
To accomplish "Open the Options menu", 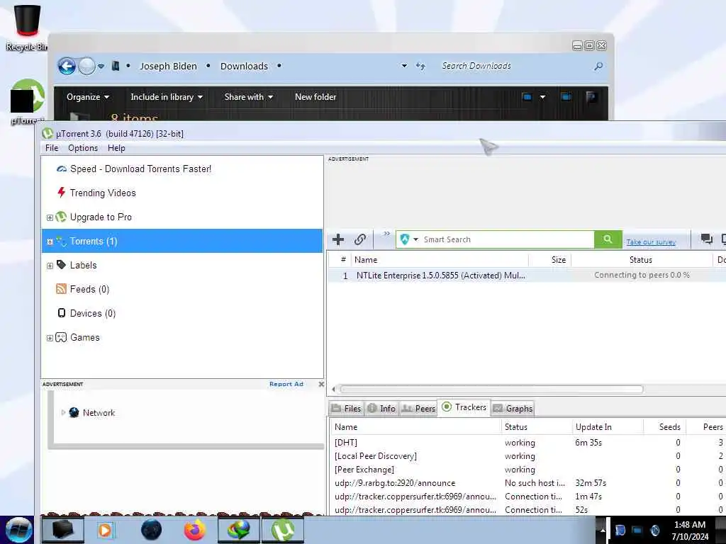I will coord(83,148).
